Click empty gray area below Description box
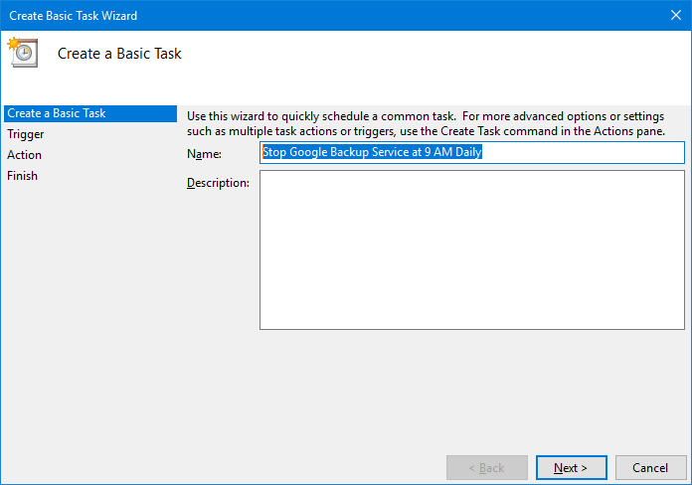Screen dimensions: 692x485 (x=472, y=389)
